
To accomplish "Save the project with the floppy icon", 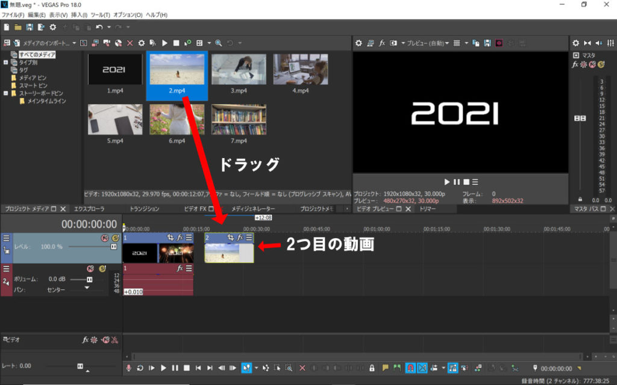I will (x=29, y=28).
